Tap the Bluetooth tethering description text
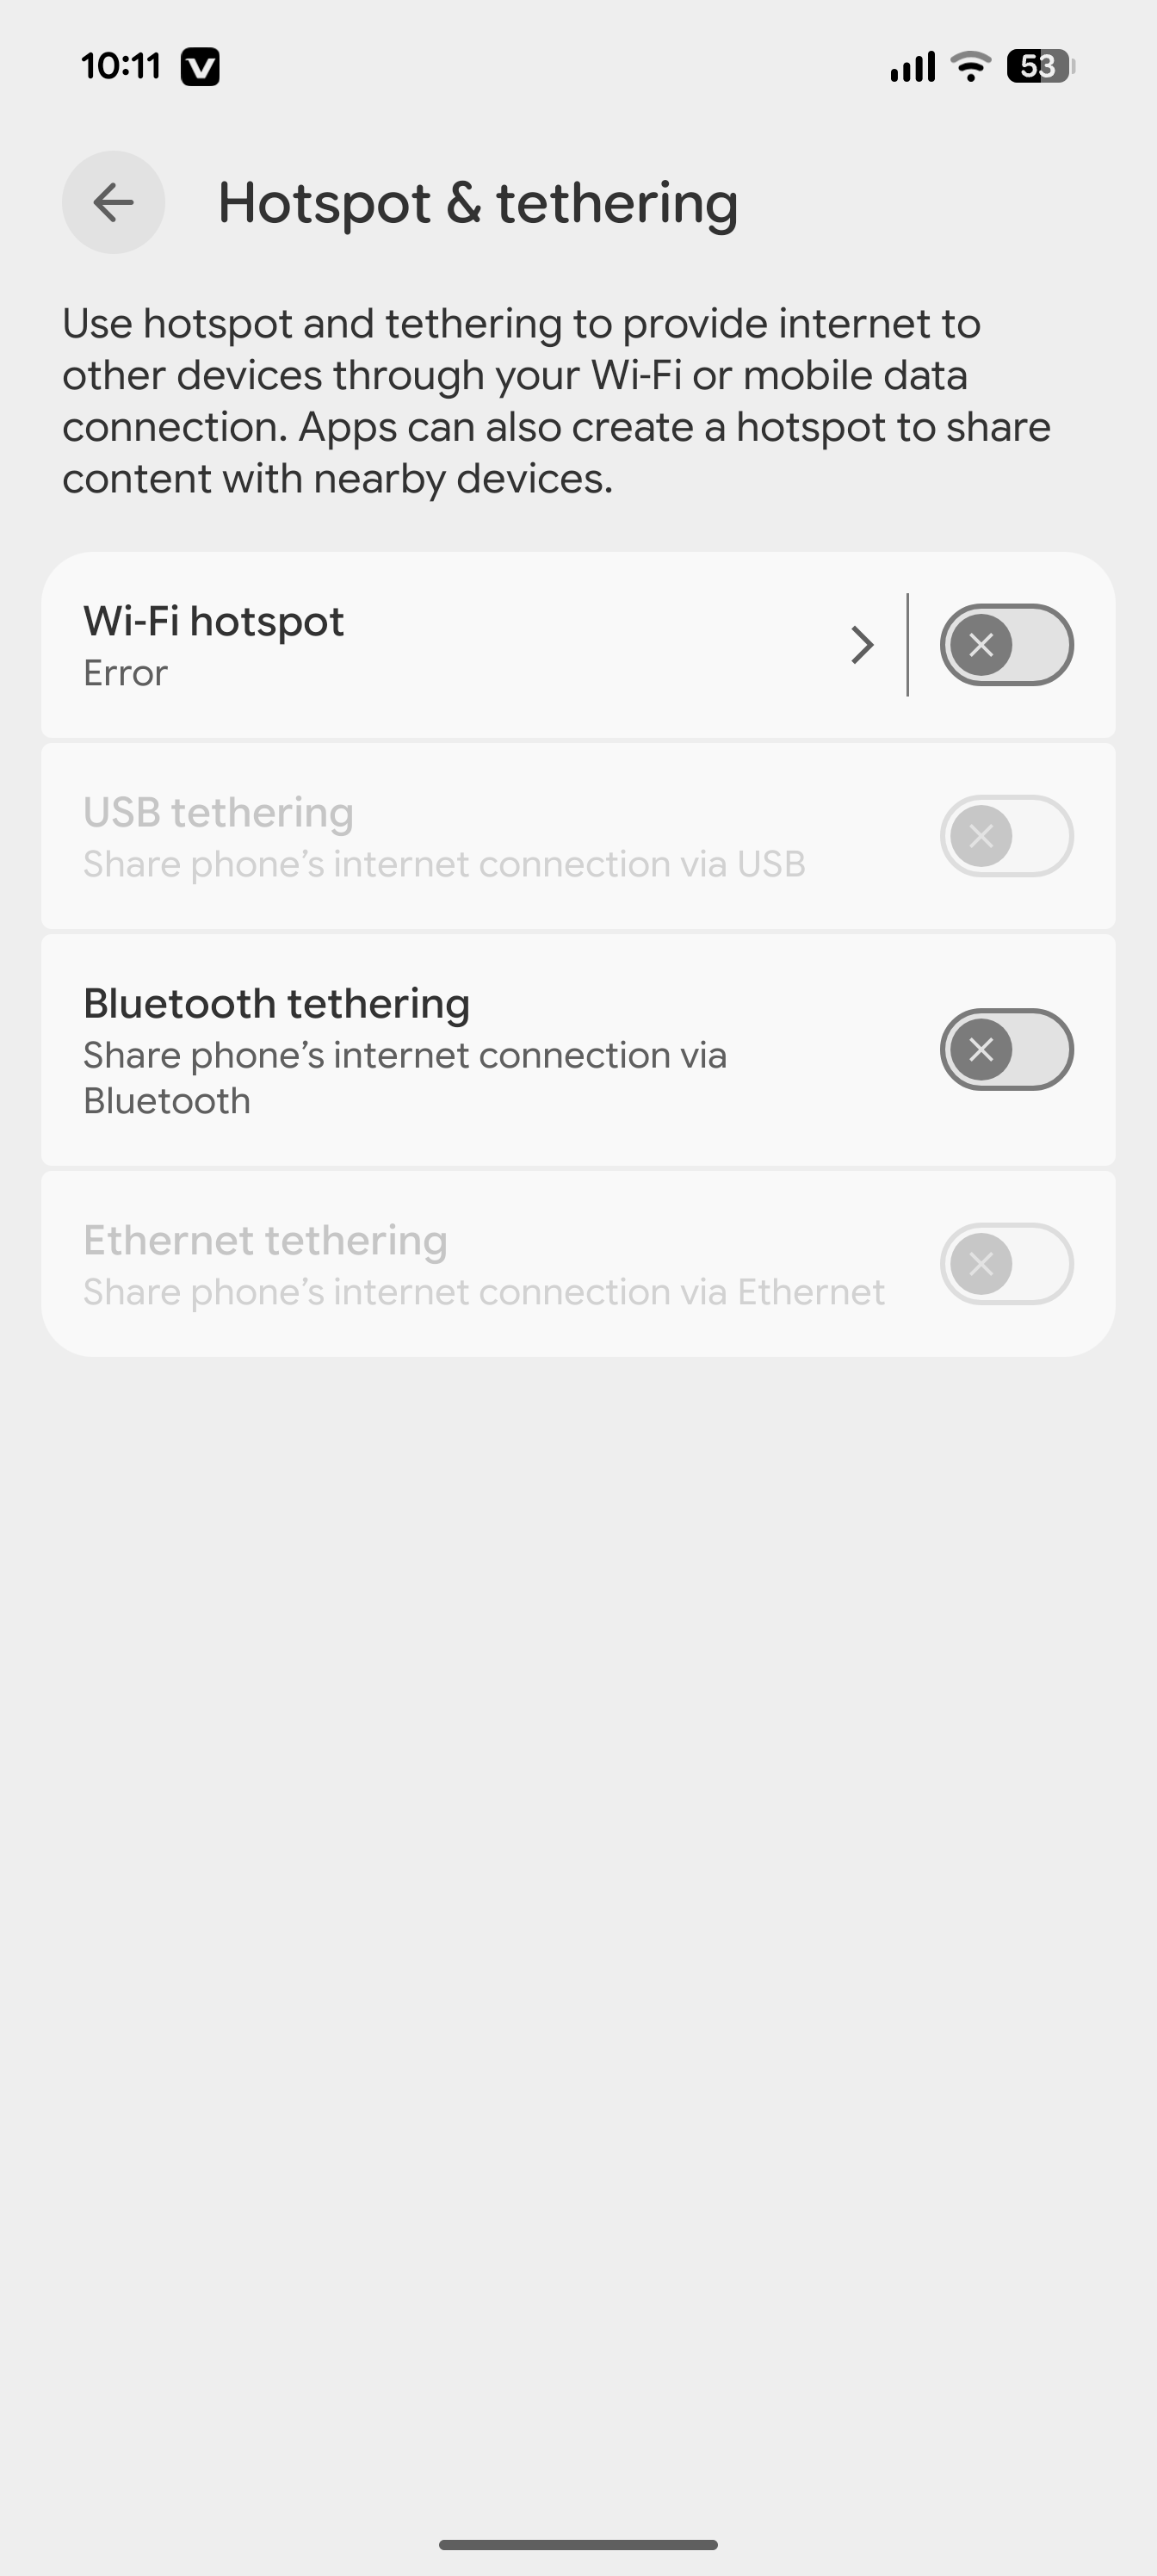1157x2576 pixels. pos(405,1078)
